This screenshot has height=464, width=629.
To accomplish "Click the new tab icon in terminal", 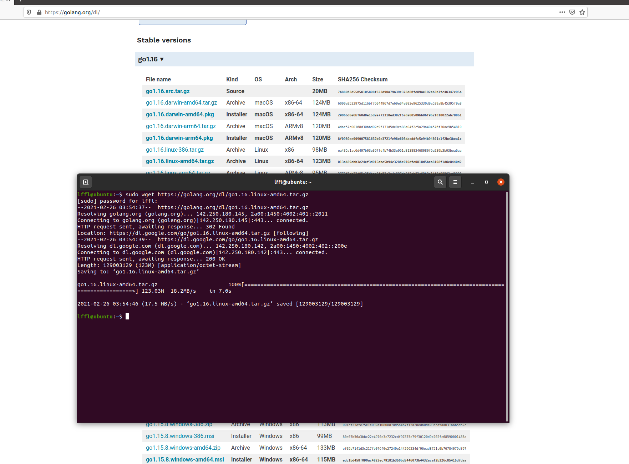I will click(x=86, y=182).
